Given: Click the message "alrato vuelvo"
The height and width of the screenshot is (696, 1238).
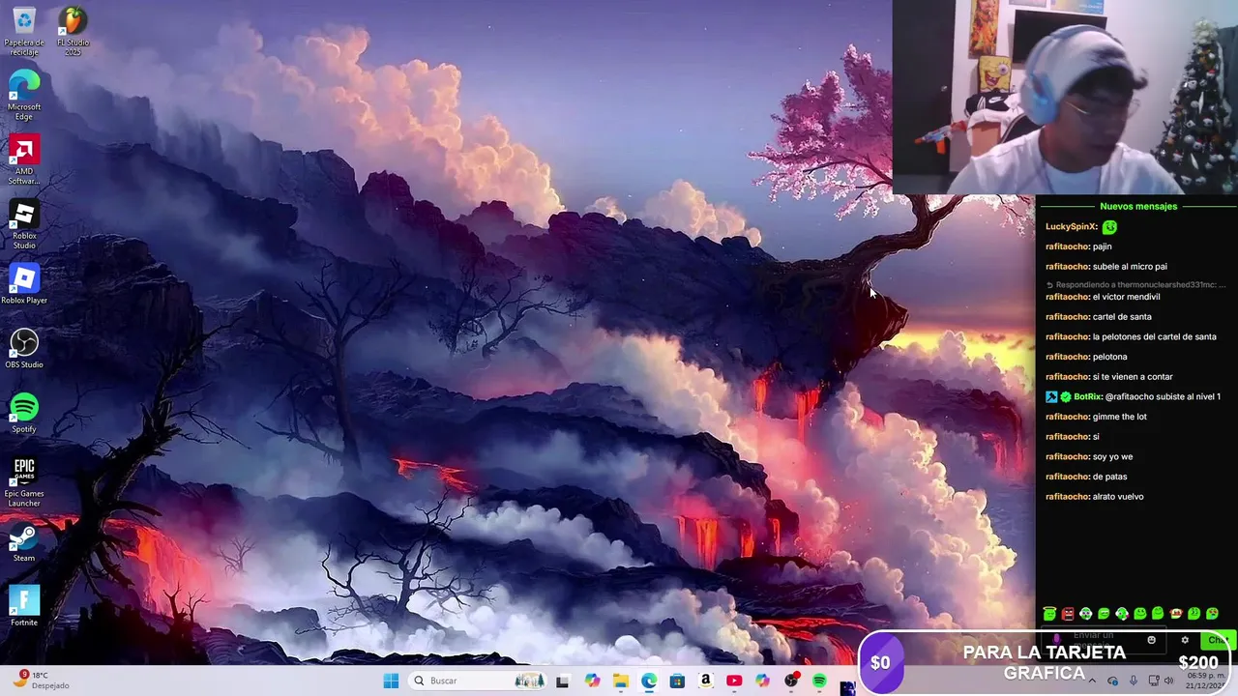Looking at the screenshot, I should tap(1118, 496).
